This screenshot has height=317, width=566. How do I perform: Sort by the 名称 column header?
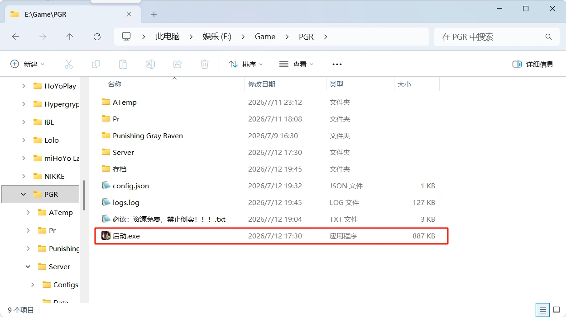tap(115, 84)
